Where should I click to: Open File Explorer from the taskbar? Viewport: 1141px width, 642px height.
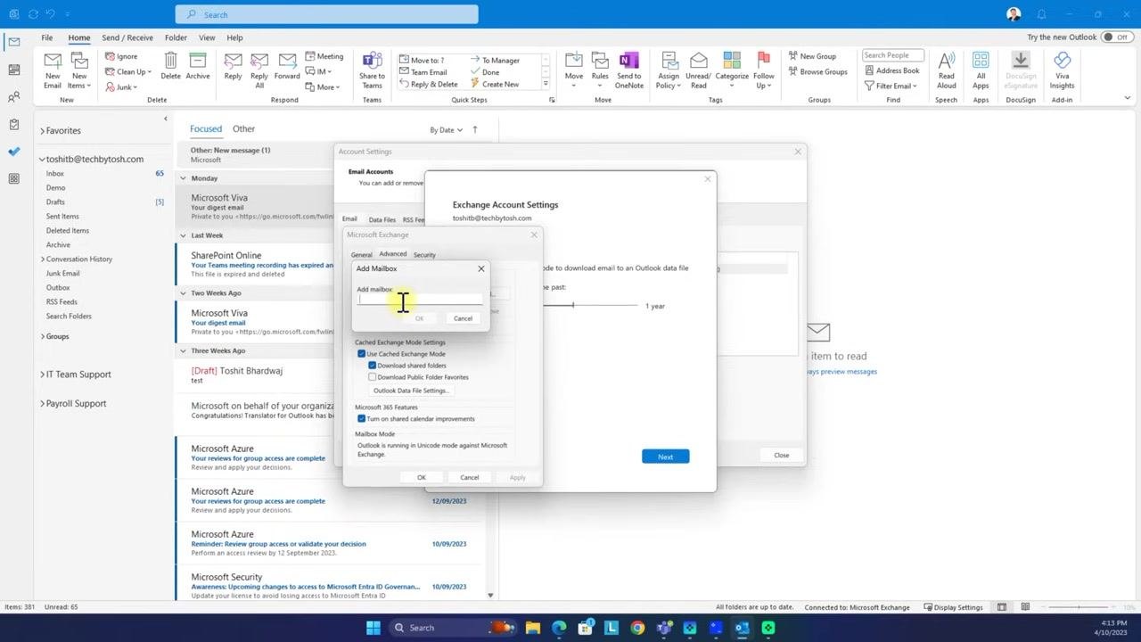tap(533, 628)
